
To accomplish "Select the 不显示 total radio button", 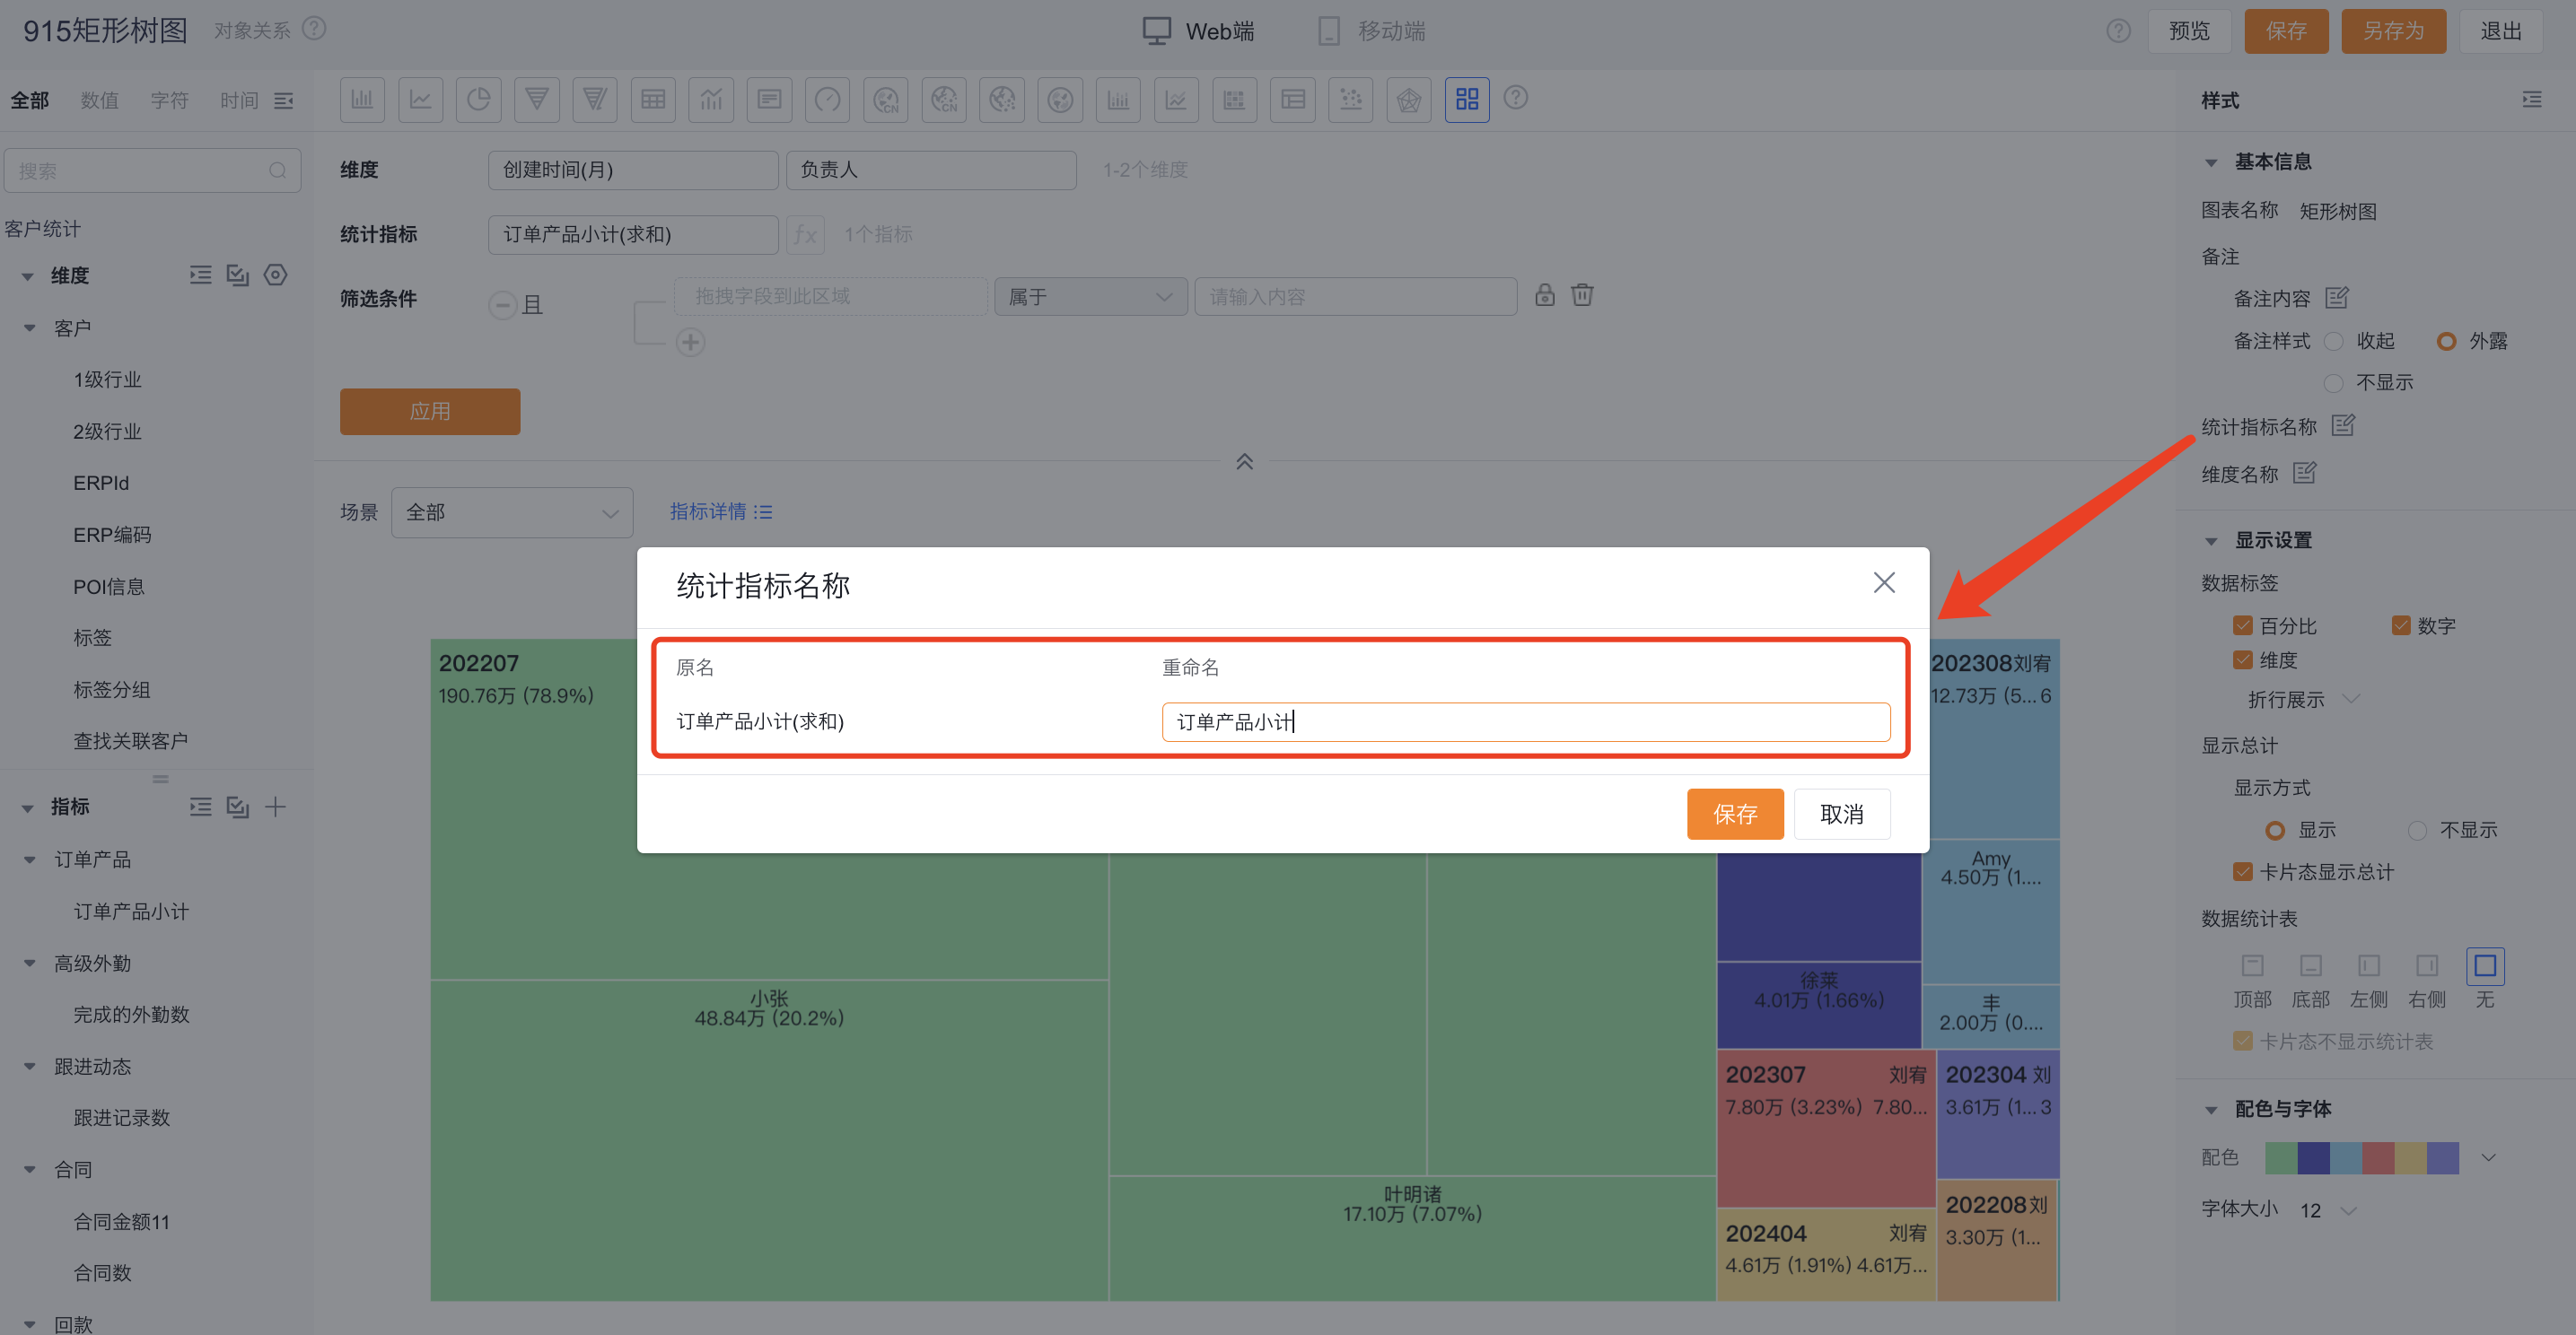I will pyautogui.click(x=2417, y=831).
